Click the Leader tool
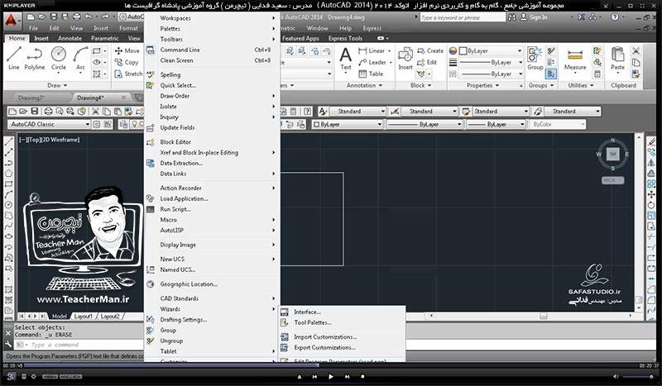662x386 pixels. point(372,62)
